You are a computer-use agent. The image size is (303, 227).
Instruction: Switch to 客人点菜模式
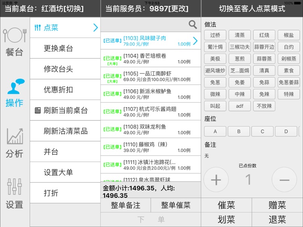252,9
